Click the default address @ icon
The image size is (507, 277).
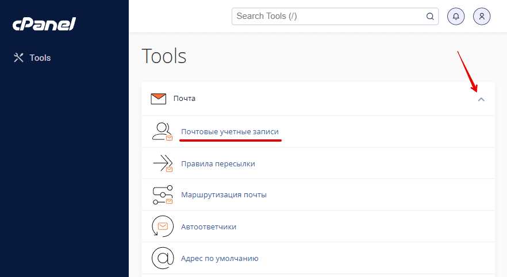(x=163, y=258)
